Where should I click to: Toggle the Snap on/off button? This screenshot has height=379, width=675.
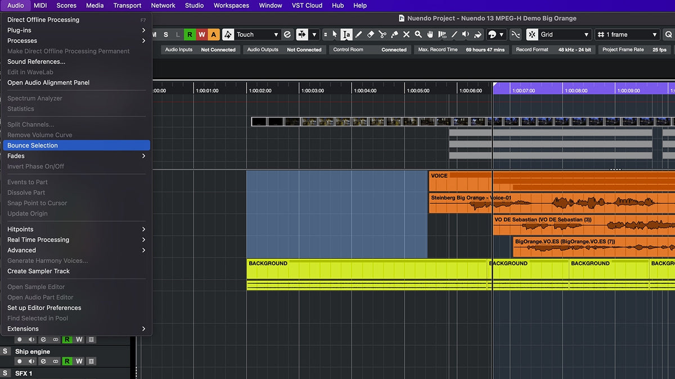pyautogui.click(x=532, y=34)
